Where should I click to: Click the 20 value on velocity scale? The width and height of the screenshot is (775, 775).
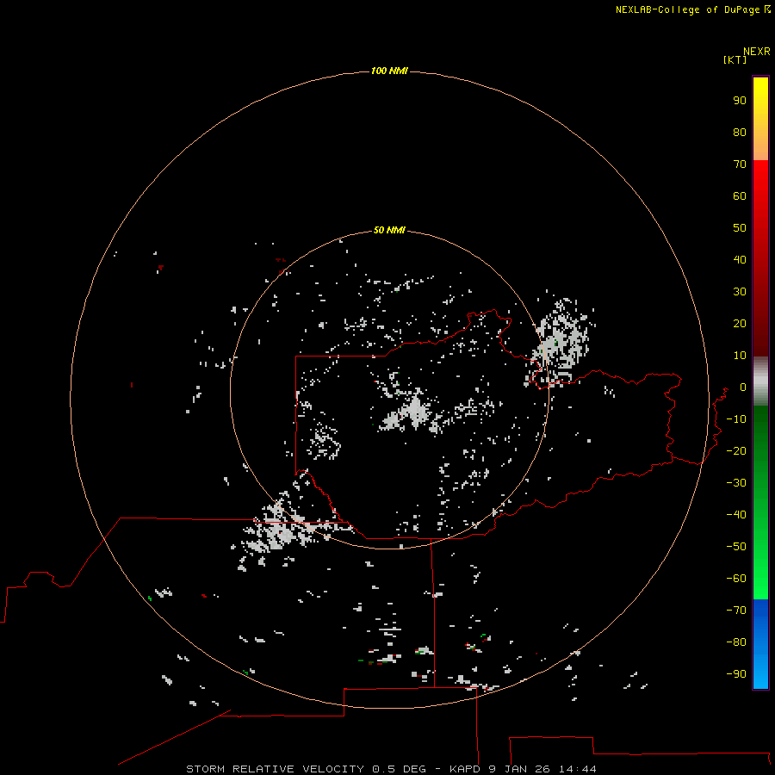tap(740, 323)
